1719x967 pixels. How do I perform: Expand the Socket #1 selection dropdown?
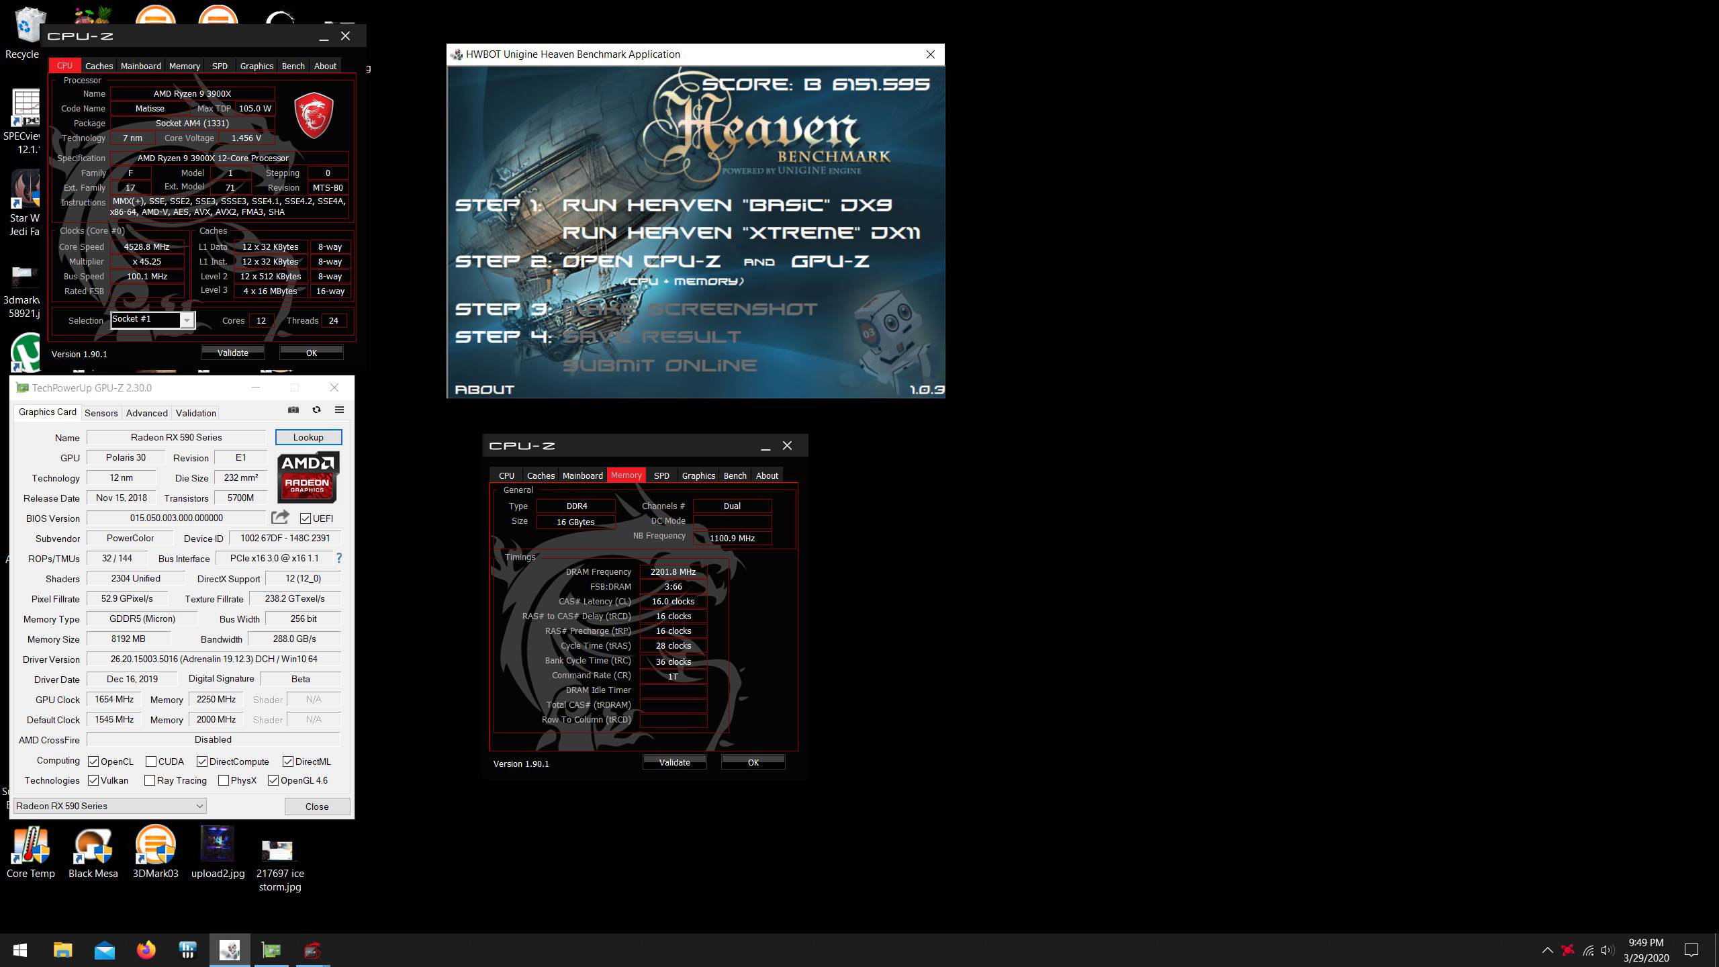coord(187,320)
